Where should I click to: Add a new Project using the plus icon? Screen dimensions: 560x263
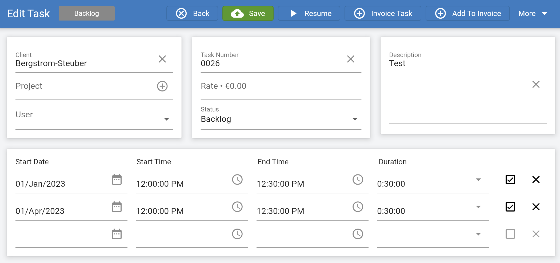(x=162, y=86)
